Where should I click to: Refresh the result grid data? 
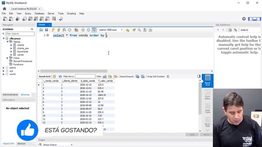[x=60, y=76]
